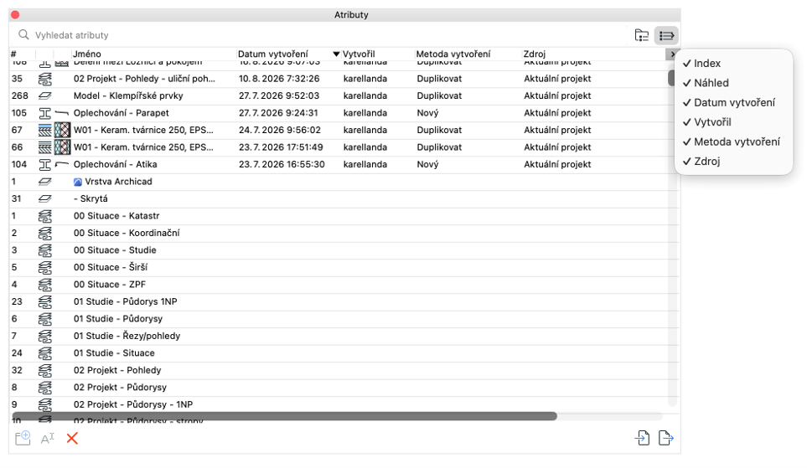Click the export attributes icon

(666, 438)
